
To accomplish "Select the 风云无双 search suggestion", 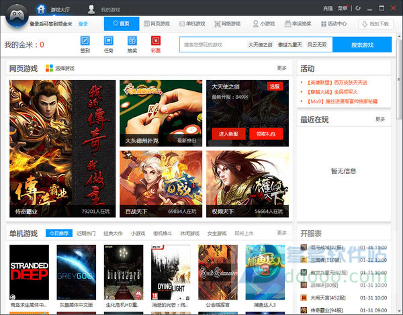I will (317, 45).
